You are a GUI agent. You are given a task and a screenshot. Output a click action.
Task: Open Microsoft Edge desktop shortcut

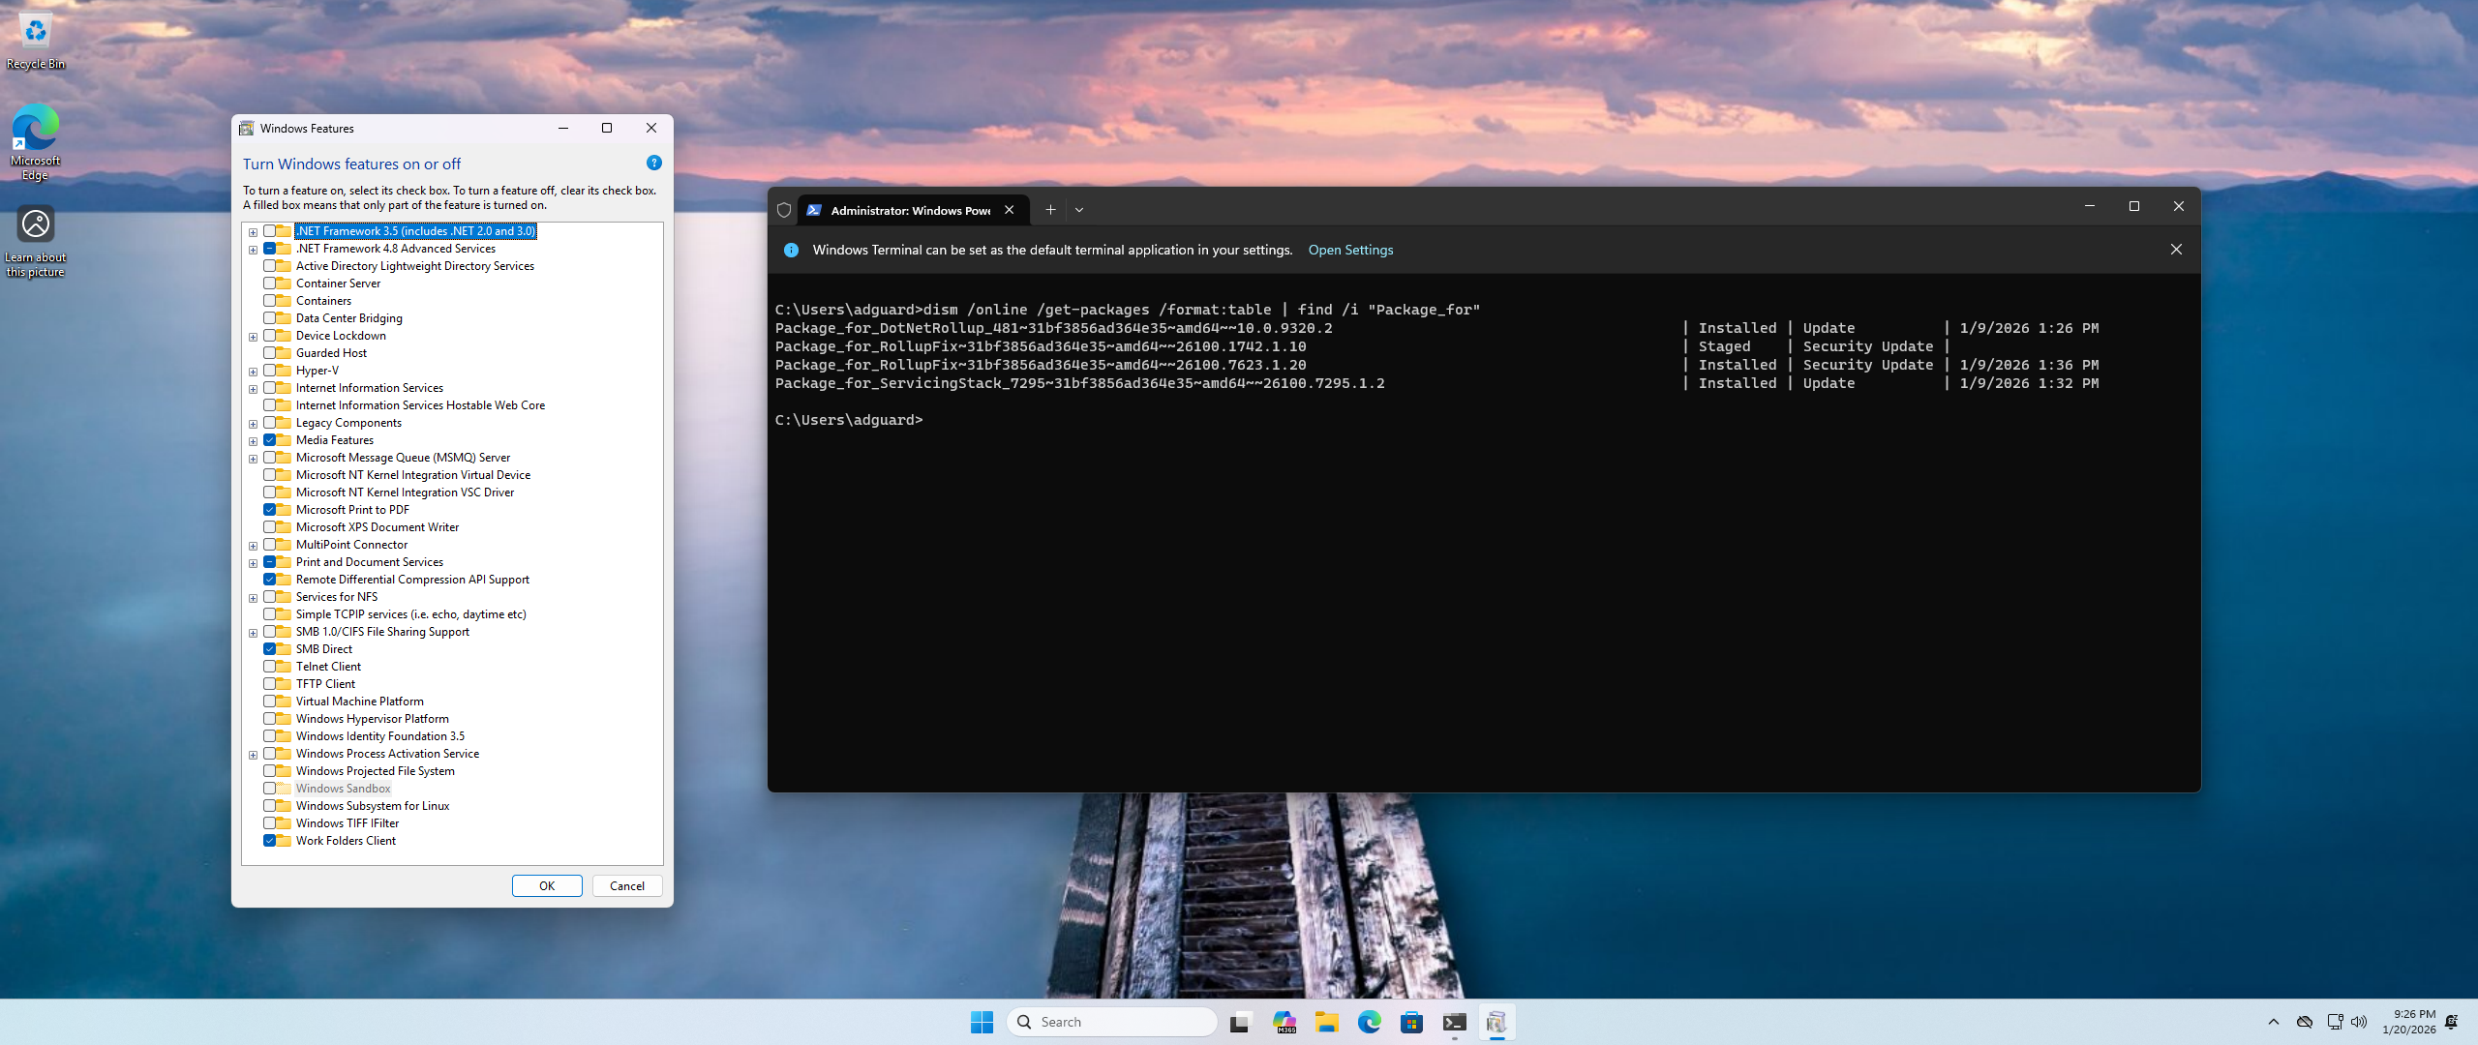click(36, 140)
